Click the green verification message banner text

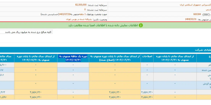click(103, 25)
